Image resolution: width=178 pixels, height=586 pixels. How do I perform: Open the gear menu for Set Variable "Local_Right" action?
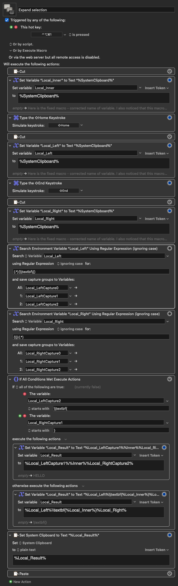point(170,211)
